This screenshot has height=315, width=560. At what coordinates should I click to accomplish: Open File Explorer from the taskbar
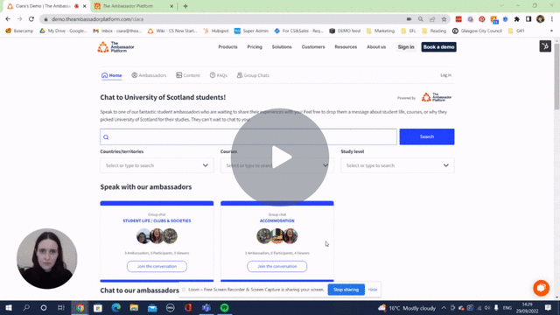click(x=134, y=307)
